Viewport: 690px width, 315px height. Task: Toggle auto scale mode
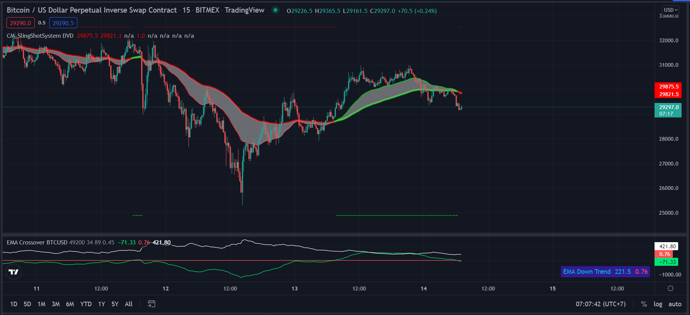point(675,304)
